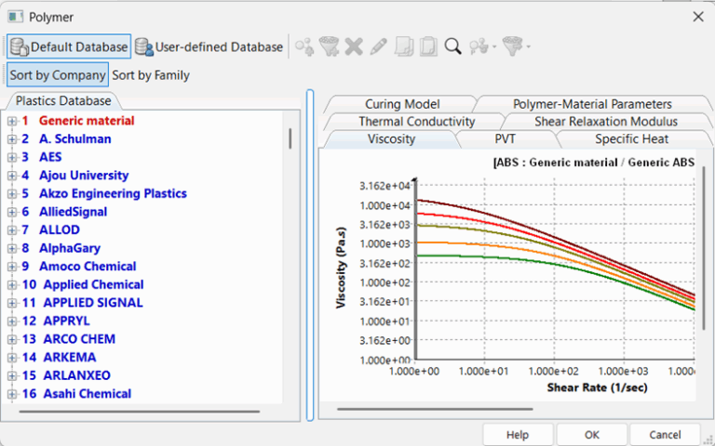Open dropdown arrow beside last funnel icon

528,46
